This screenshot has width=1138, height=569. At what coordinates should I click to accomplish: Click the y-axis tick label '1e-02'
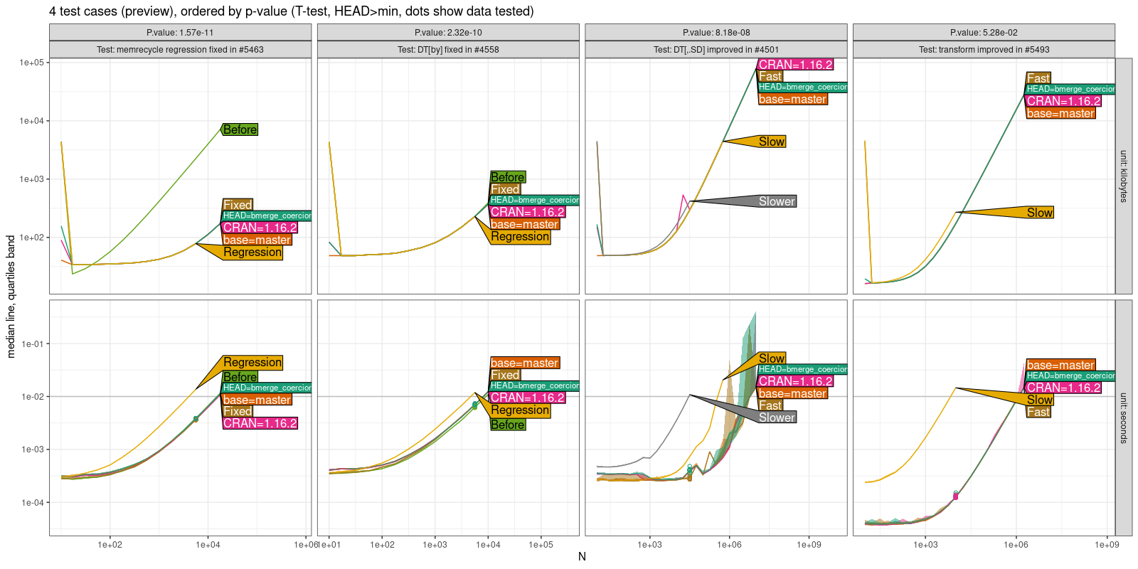coord(33,397)
